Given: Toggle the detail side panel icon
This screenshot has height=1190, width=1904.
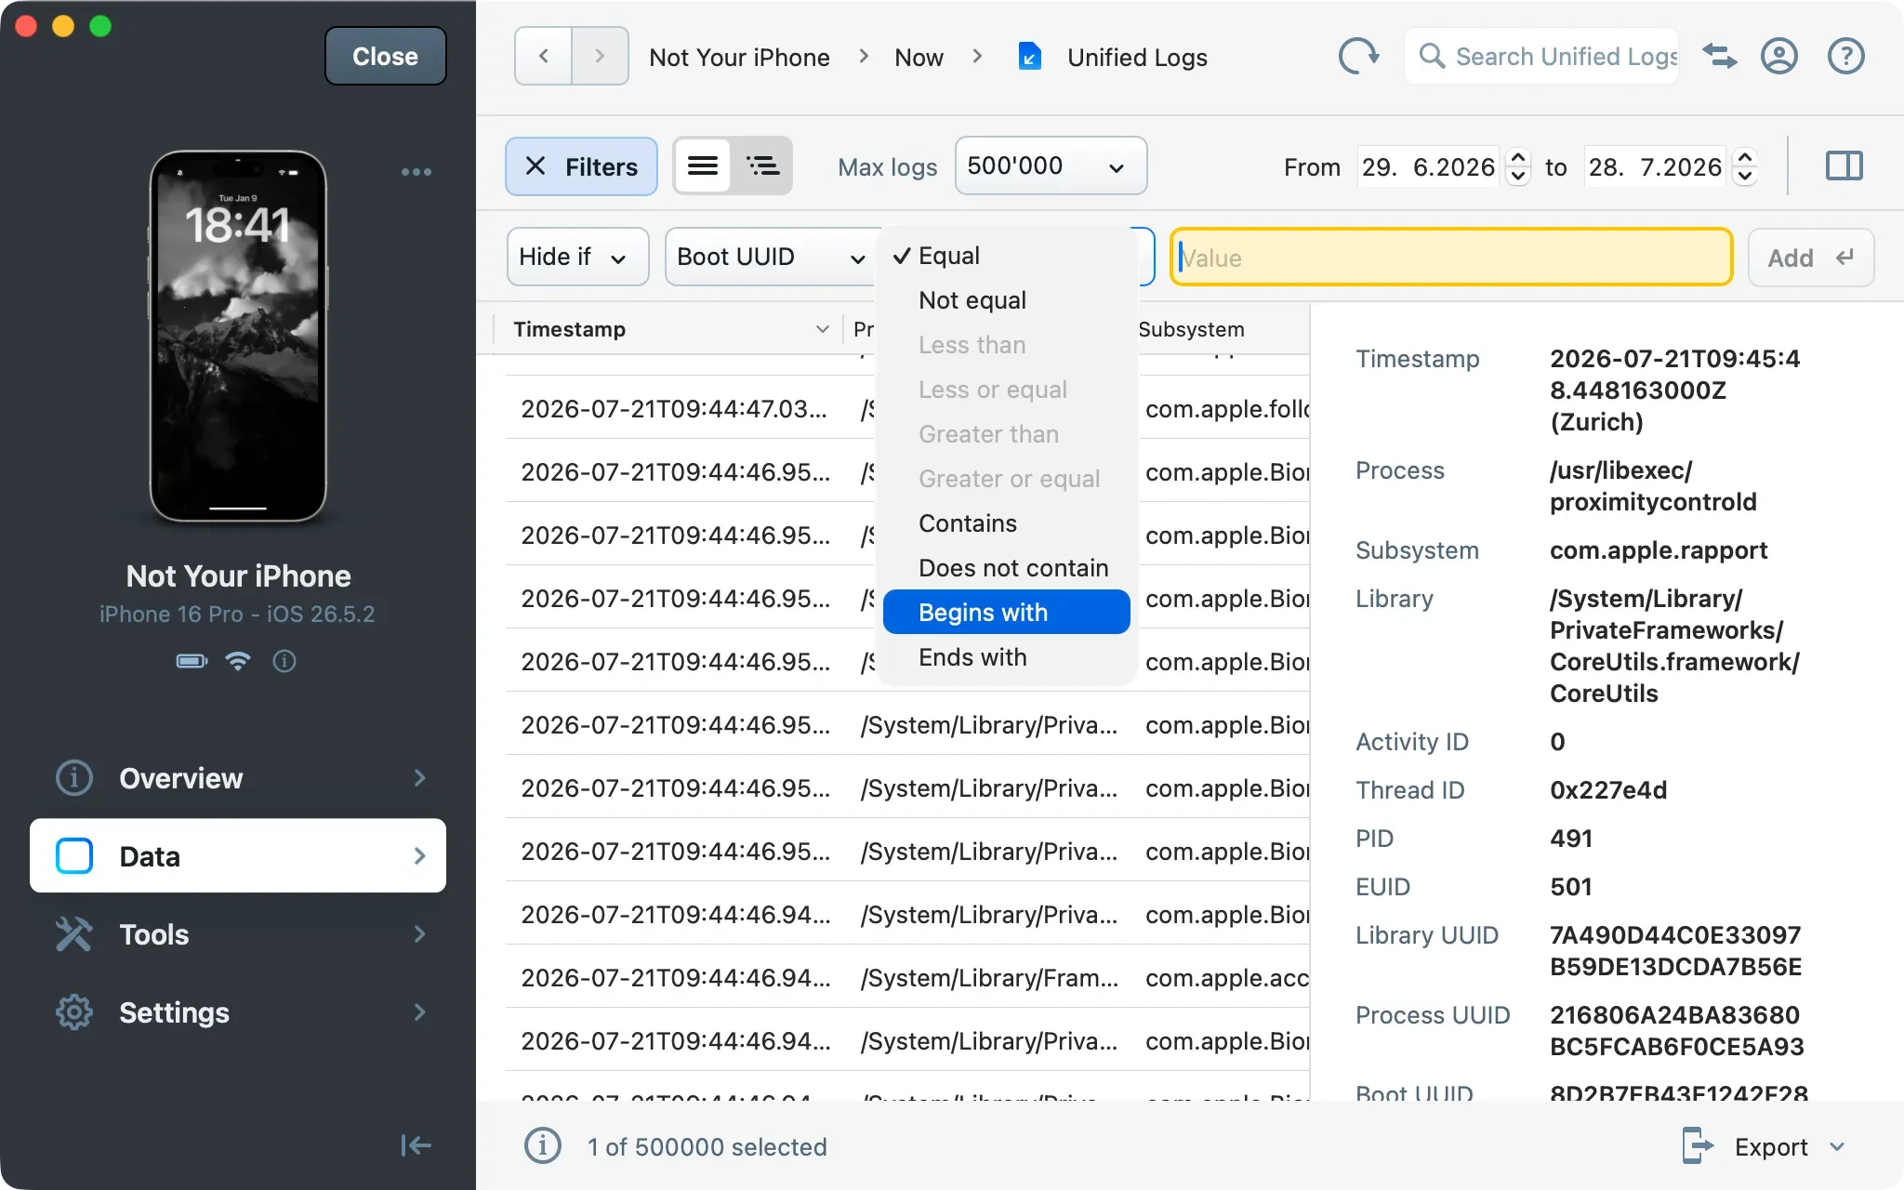Looking at the screenshot, I should pyautogui.click(x=1844, y=166).
